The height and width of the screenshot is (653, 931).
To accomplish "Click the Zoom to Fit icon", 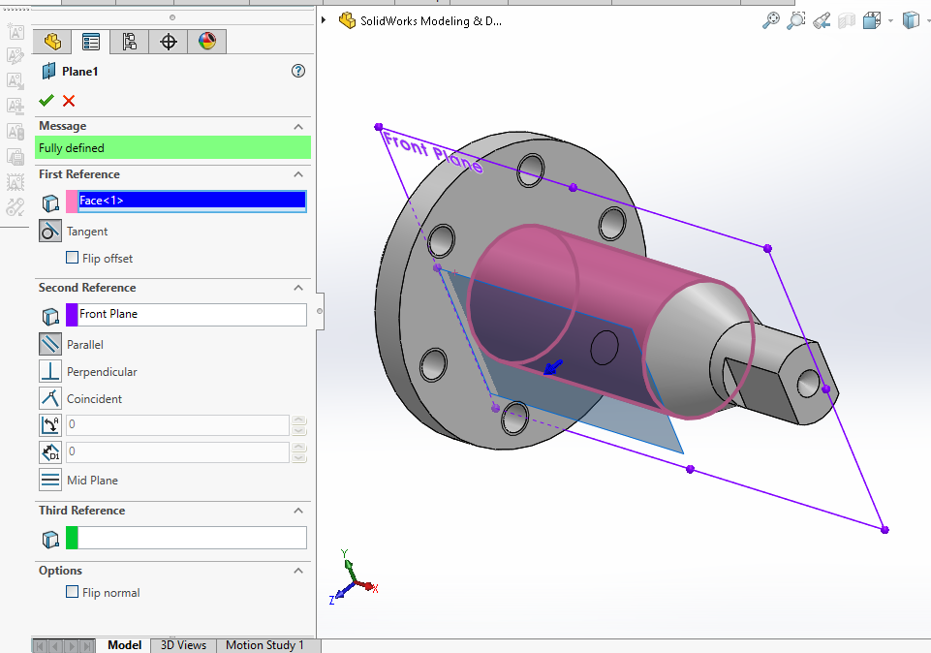I will pos(771,20).
